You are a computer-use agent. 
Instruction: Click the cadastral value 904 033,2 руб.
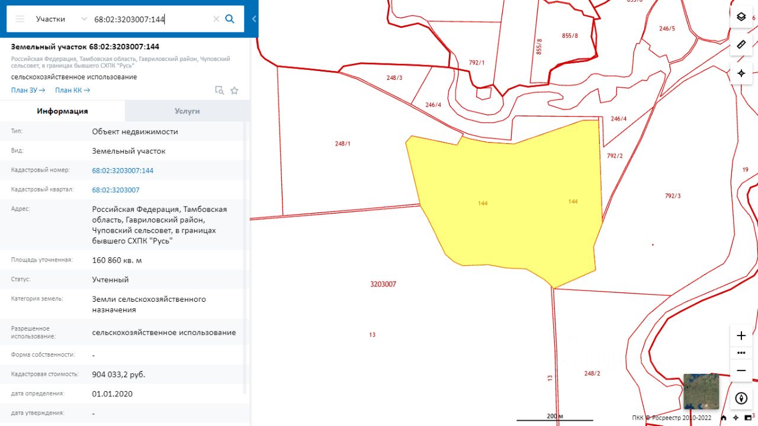[118, 375]
